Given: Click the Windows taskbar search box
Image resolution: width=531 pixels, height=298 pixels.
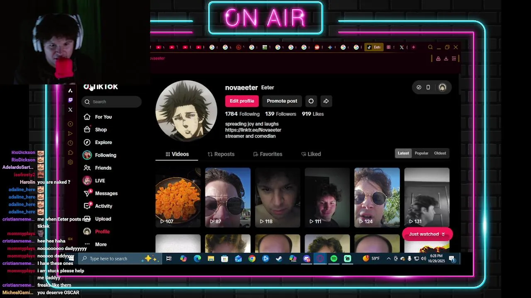Looking at the screenshot, I should 120,259.
